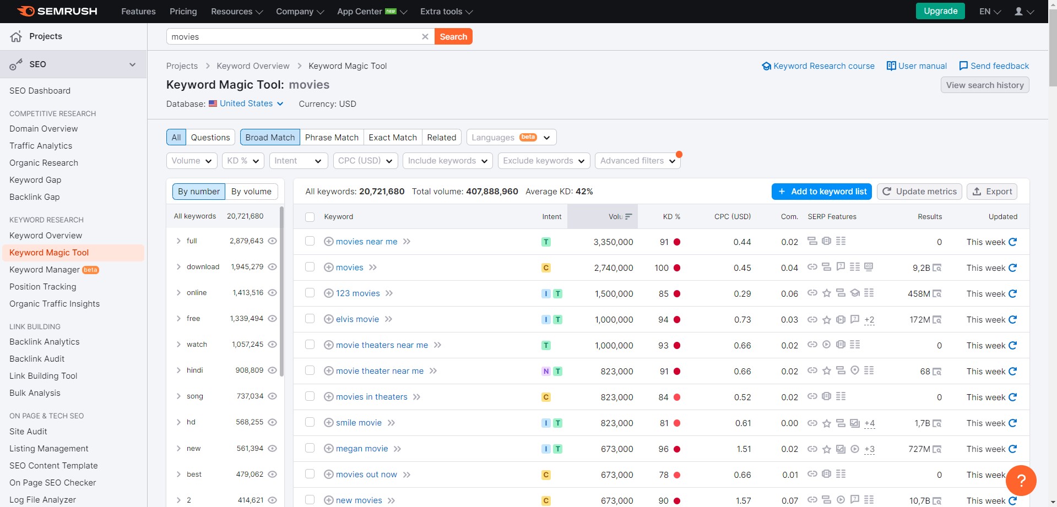Expand the 'online' keyword group
Screen dimensions: 1057x507
178,293
